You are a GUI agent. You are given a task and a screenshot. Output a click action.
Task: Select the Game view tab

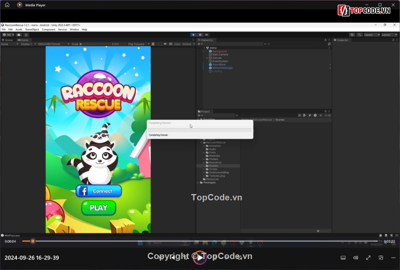click(x=23, y=40)
